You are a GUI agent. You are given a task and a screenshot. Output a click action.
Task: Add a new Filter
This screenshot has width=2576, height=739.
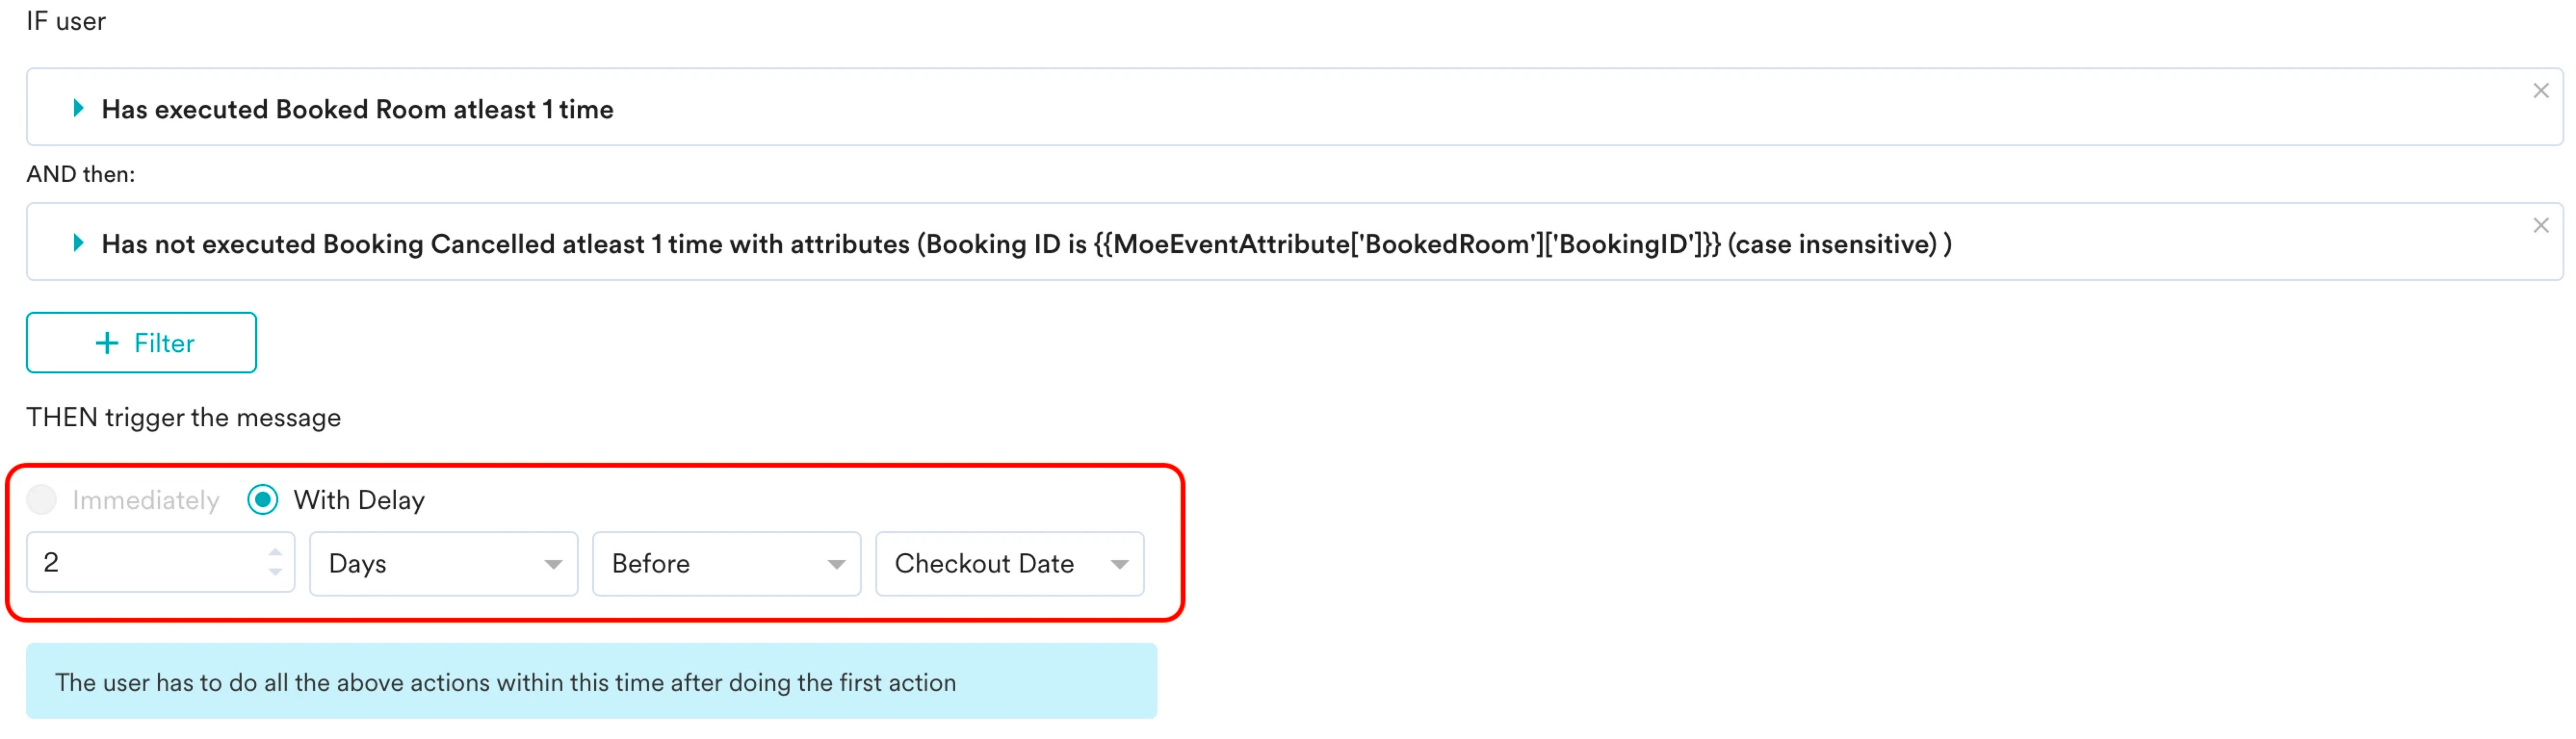(x=141, y=343)
